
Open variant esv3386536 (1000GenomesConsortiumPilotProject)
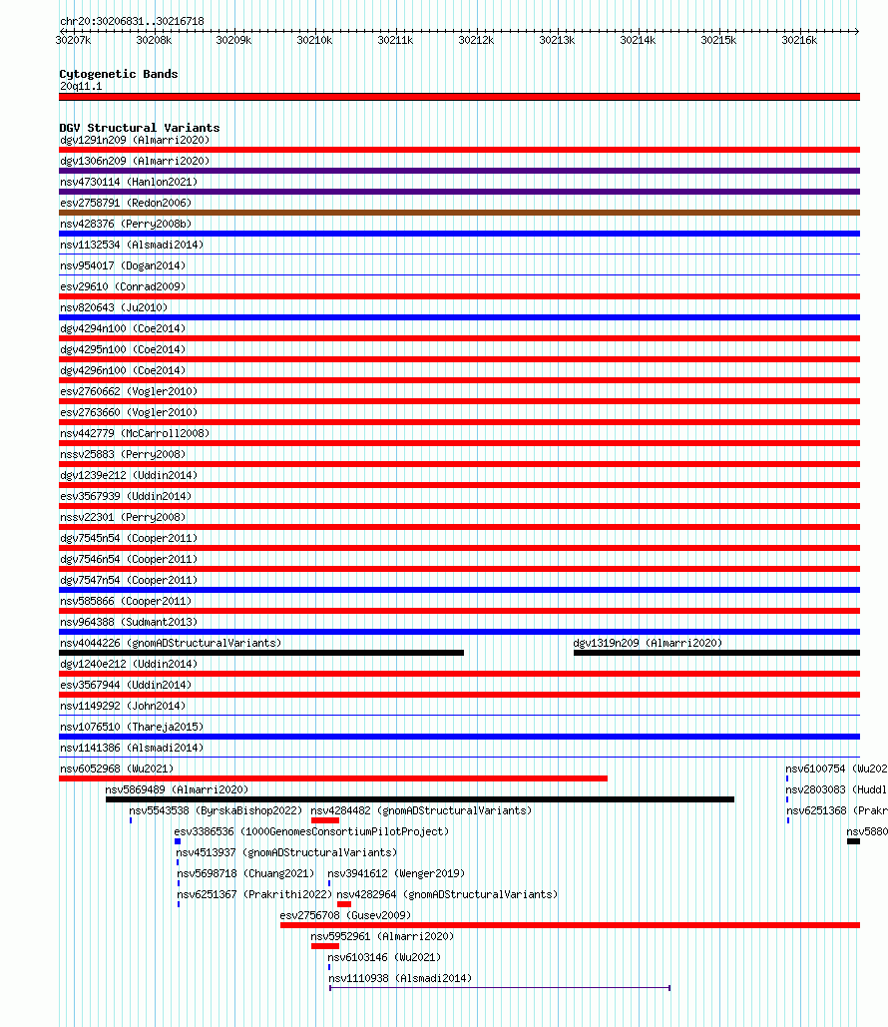(311, 831)
